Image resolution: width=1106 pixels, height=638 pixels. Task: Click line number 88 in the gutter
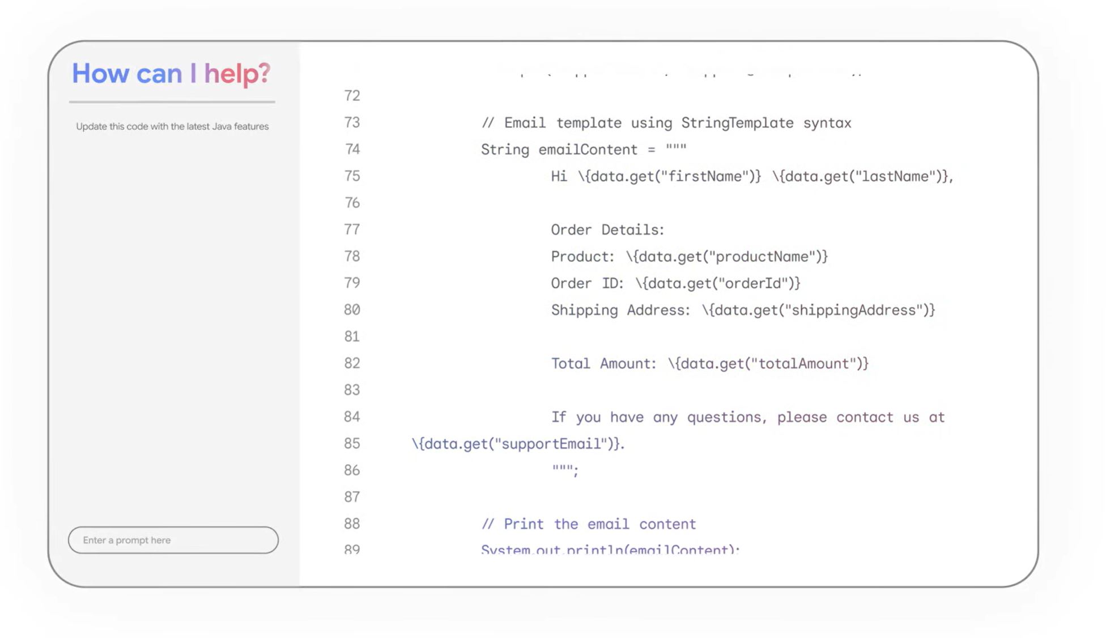pos(352,524)
